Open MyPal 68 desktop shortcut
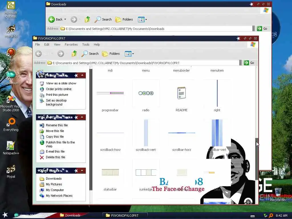Image resolution: width=292 pixels, height=219 pixels. (11, 31)
